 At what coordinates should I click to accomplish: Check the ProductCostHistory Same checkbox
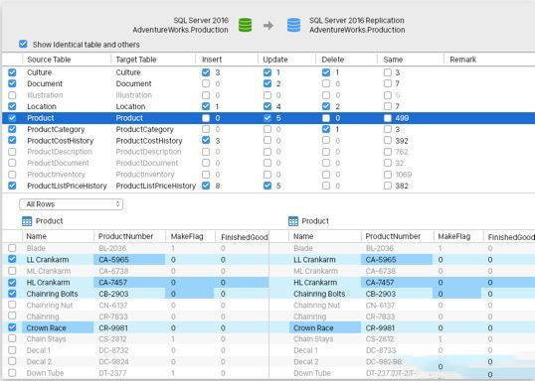pyautogui.click(x=388, y=140)
